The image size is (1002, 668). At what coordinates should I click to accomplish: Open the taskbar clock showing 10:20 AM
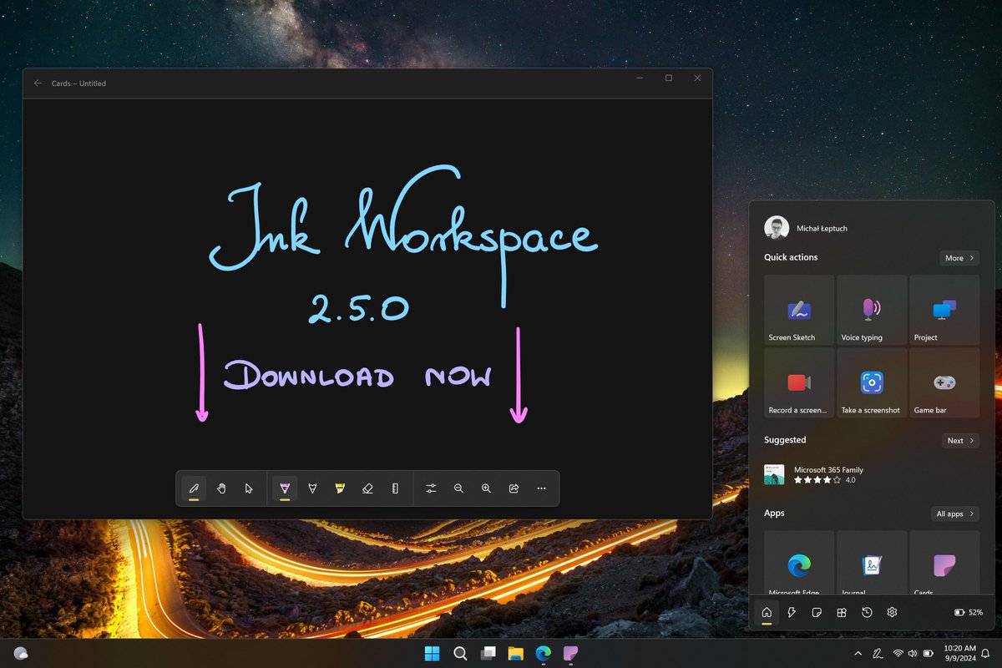point(959,653)
